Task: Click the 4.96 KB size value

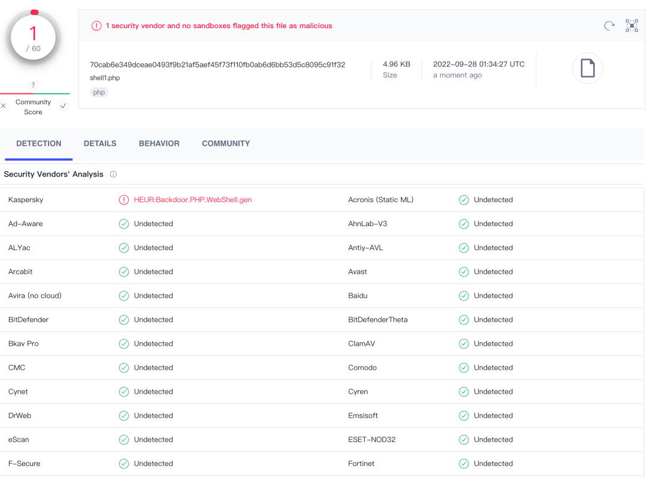Action: 397,64
